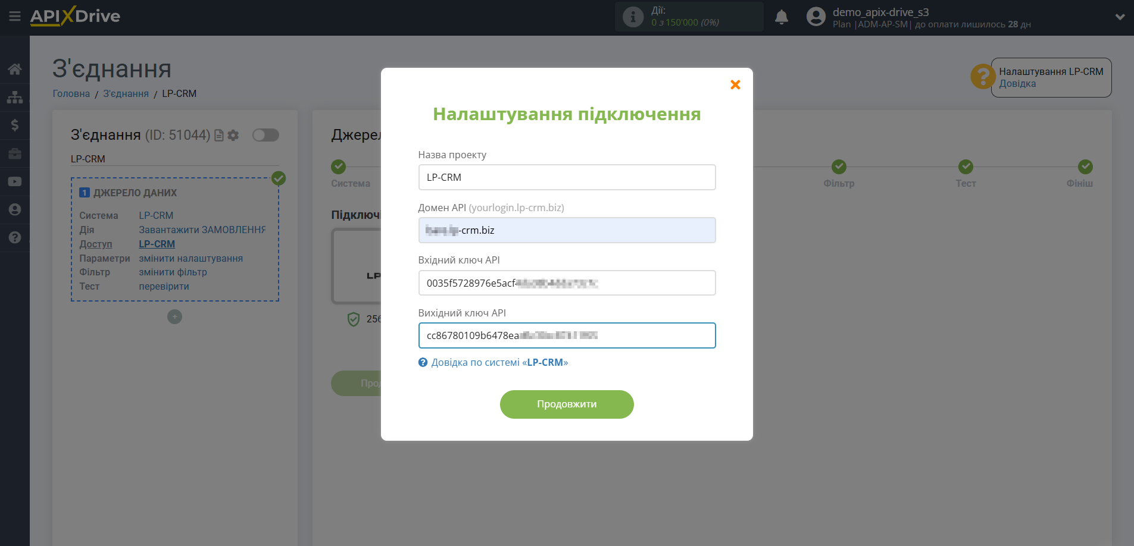Click the Домен API input field
This screenshot has height=546, width=1134.
coord(567,230)
